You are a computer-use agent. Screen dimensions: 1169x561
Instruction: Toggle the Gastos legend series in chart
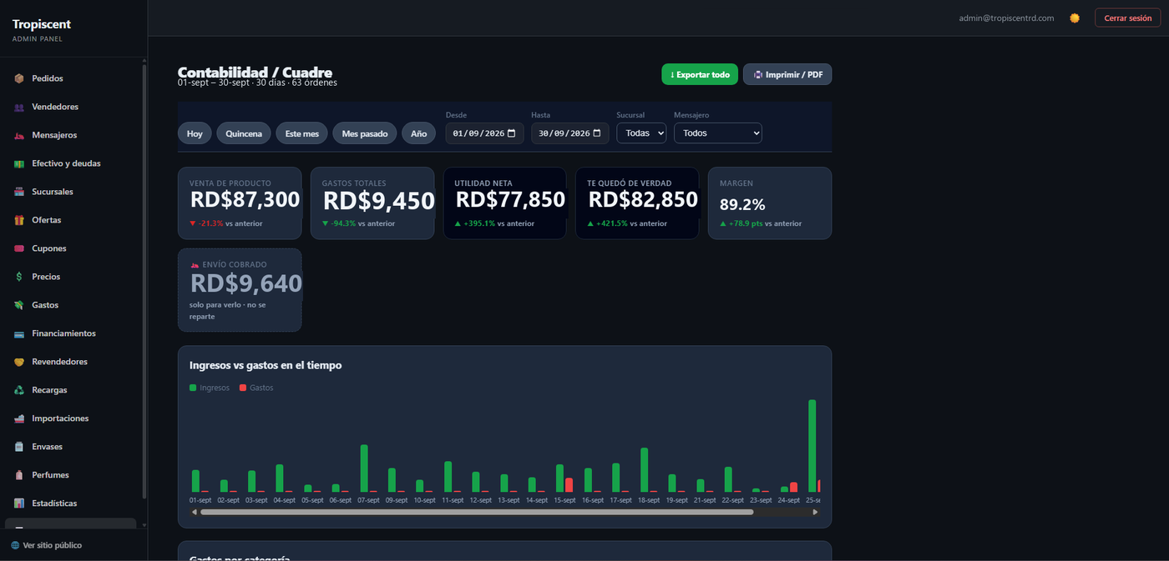[x=256, y=388]
